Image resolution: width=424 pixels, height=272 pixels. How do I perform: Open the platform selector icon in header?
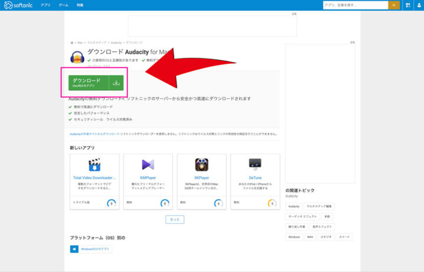click(x=408, y=5)
